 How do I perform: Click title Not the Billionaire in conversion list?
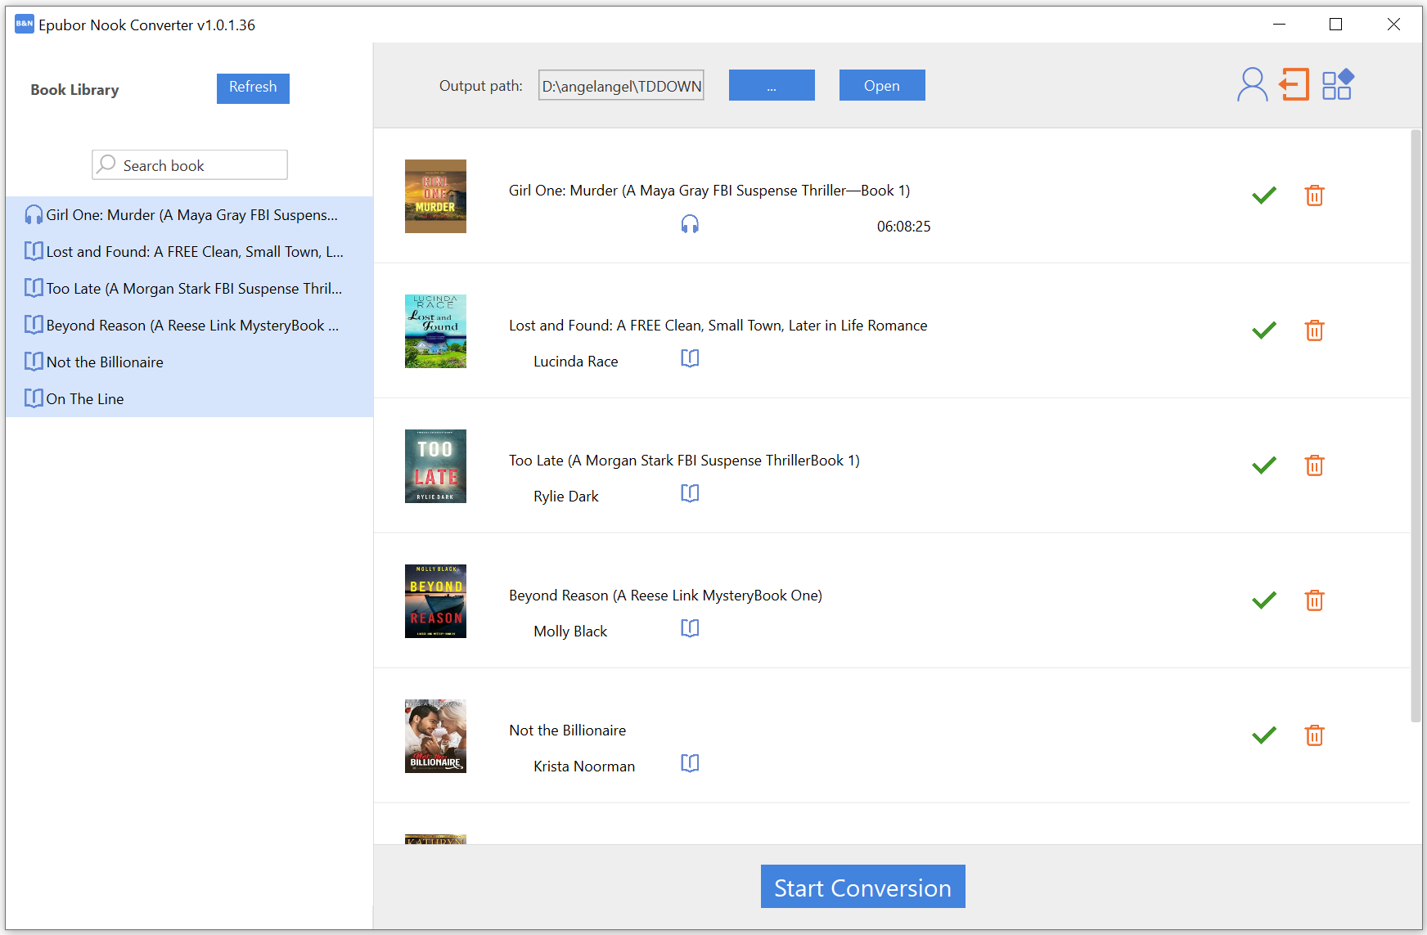567,730
